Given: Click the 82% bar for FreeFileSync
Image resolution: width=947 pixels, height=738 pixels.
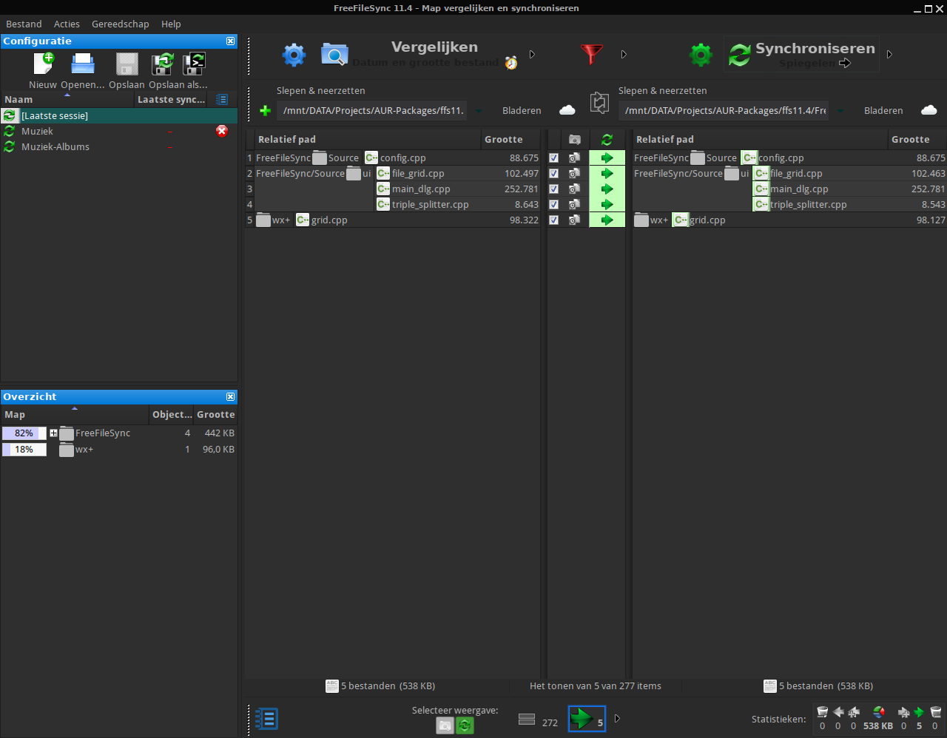Looking at the screenshot, I should pos(24,433).
